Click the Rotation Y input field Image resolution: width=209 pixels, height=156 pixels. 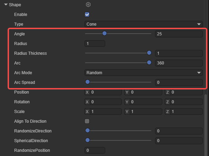tap(146, 102)
